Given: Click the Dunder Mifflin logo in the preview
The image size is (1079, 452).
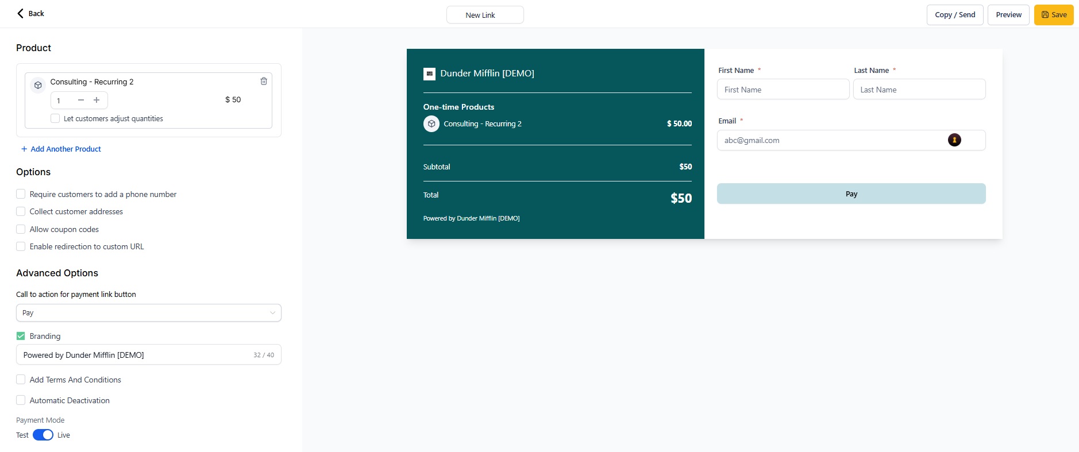Looking at the screenshot, I should pyautogui.click(x=429, y=74).
